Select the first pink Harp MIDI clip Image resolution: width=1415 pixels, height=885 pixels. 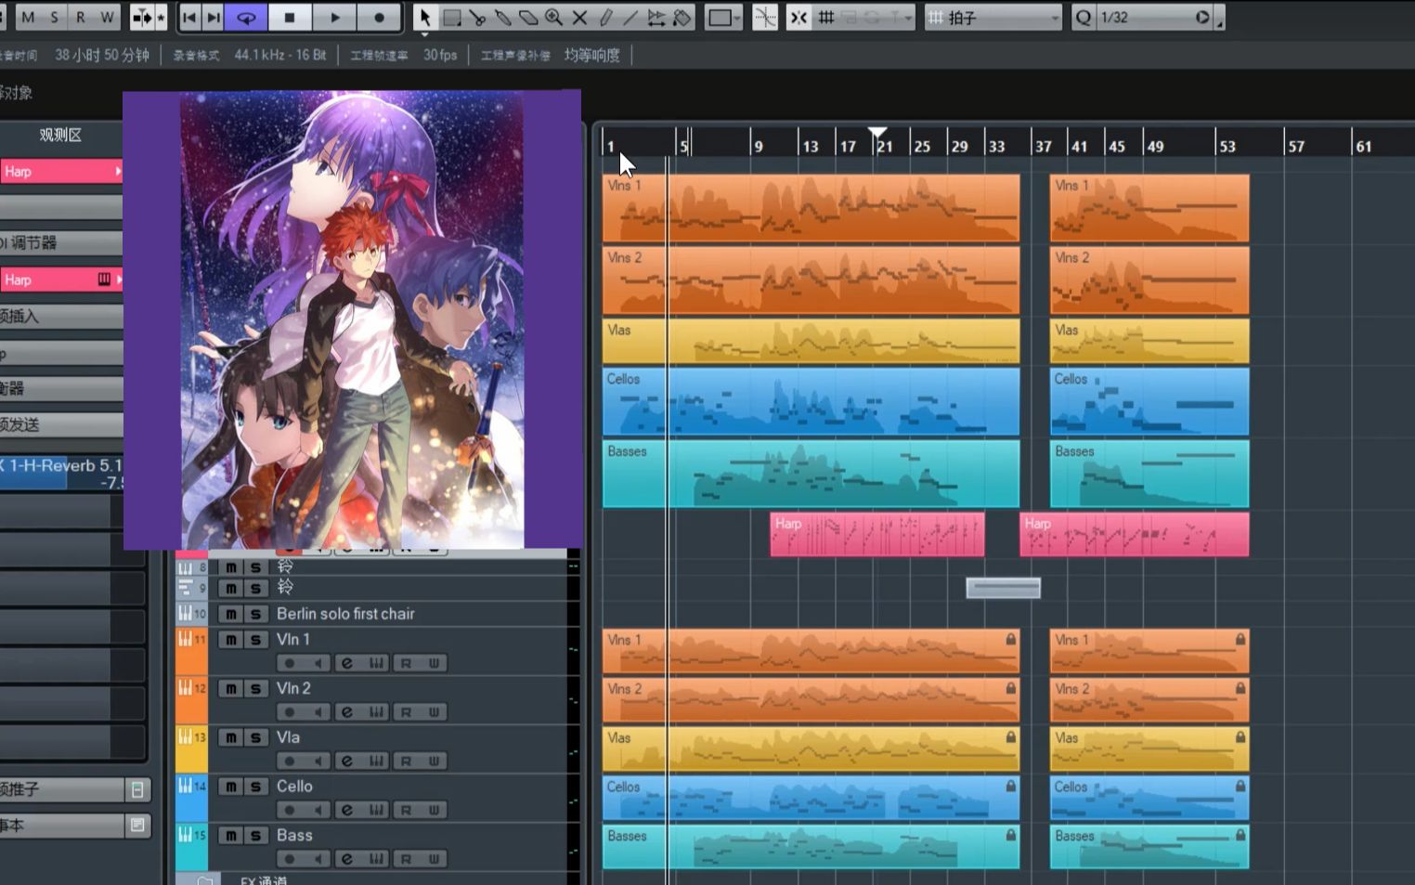coord(877,535)
